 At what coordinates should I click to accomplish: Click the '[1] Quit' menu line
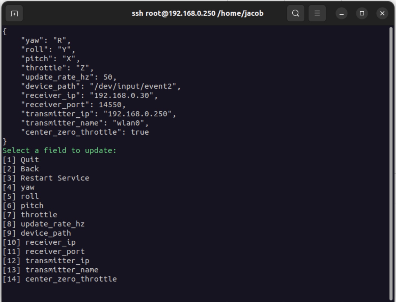coord(21,160)
